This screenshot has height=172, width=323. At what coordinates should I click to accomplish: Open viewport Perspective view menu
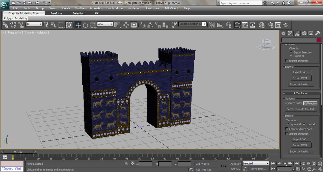coord(15,33)
